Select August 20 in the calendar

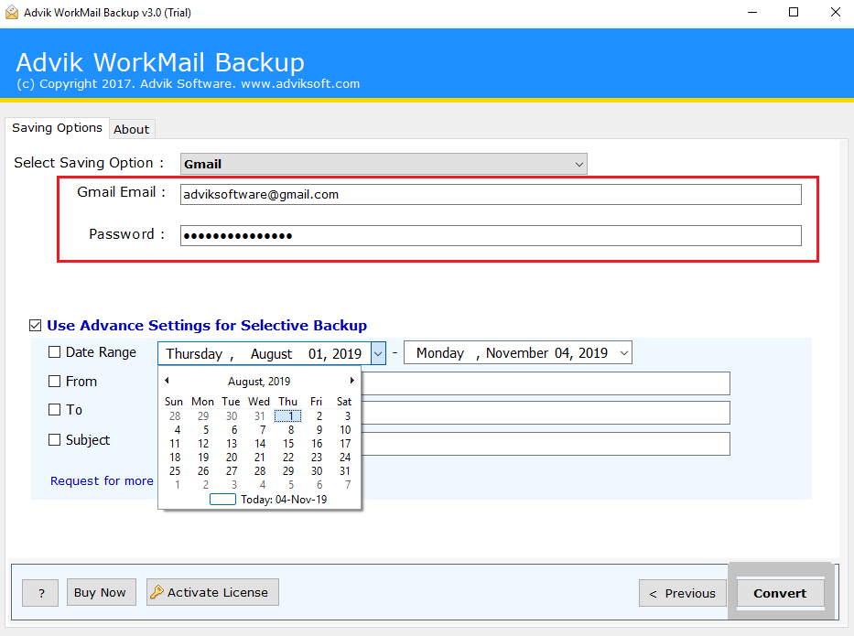(232, 458)
